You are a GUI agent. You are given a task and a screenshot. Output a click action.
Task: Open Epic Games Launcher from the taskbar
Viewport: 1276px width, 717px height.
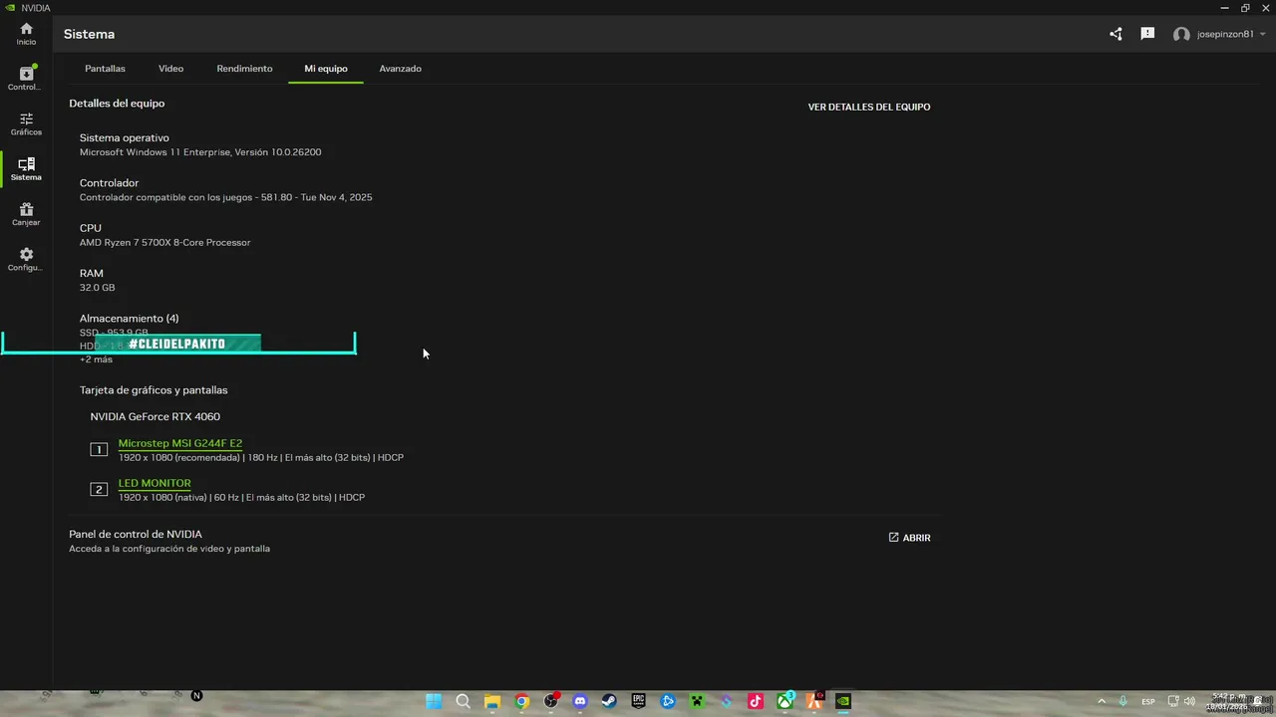click(x=639, y=701)
